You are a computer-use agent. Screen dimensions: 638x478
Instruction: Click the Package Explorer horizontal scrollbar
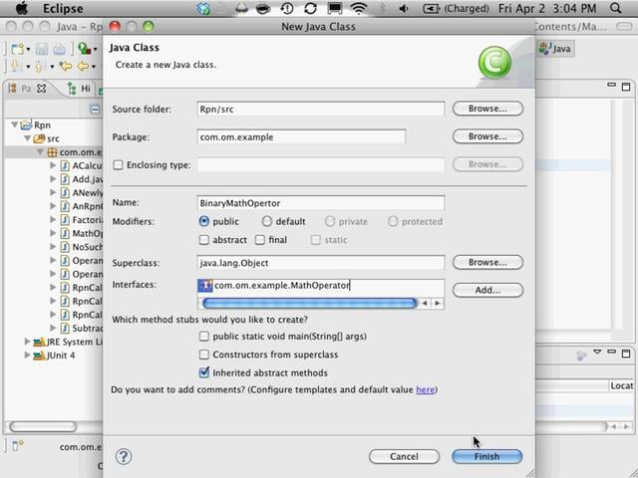point(43,426)
